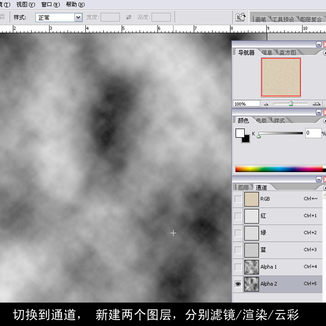Click the file browser icon in options bar

tap(240, 17)
